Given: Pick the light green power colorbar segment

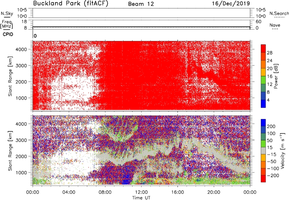Looking at the screenshot, I should pos(263,80).
